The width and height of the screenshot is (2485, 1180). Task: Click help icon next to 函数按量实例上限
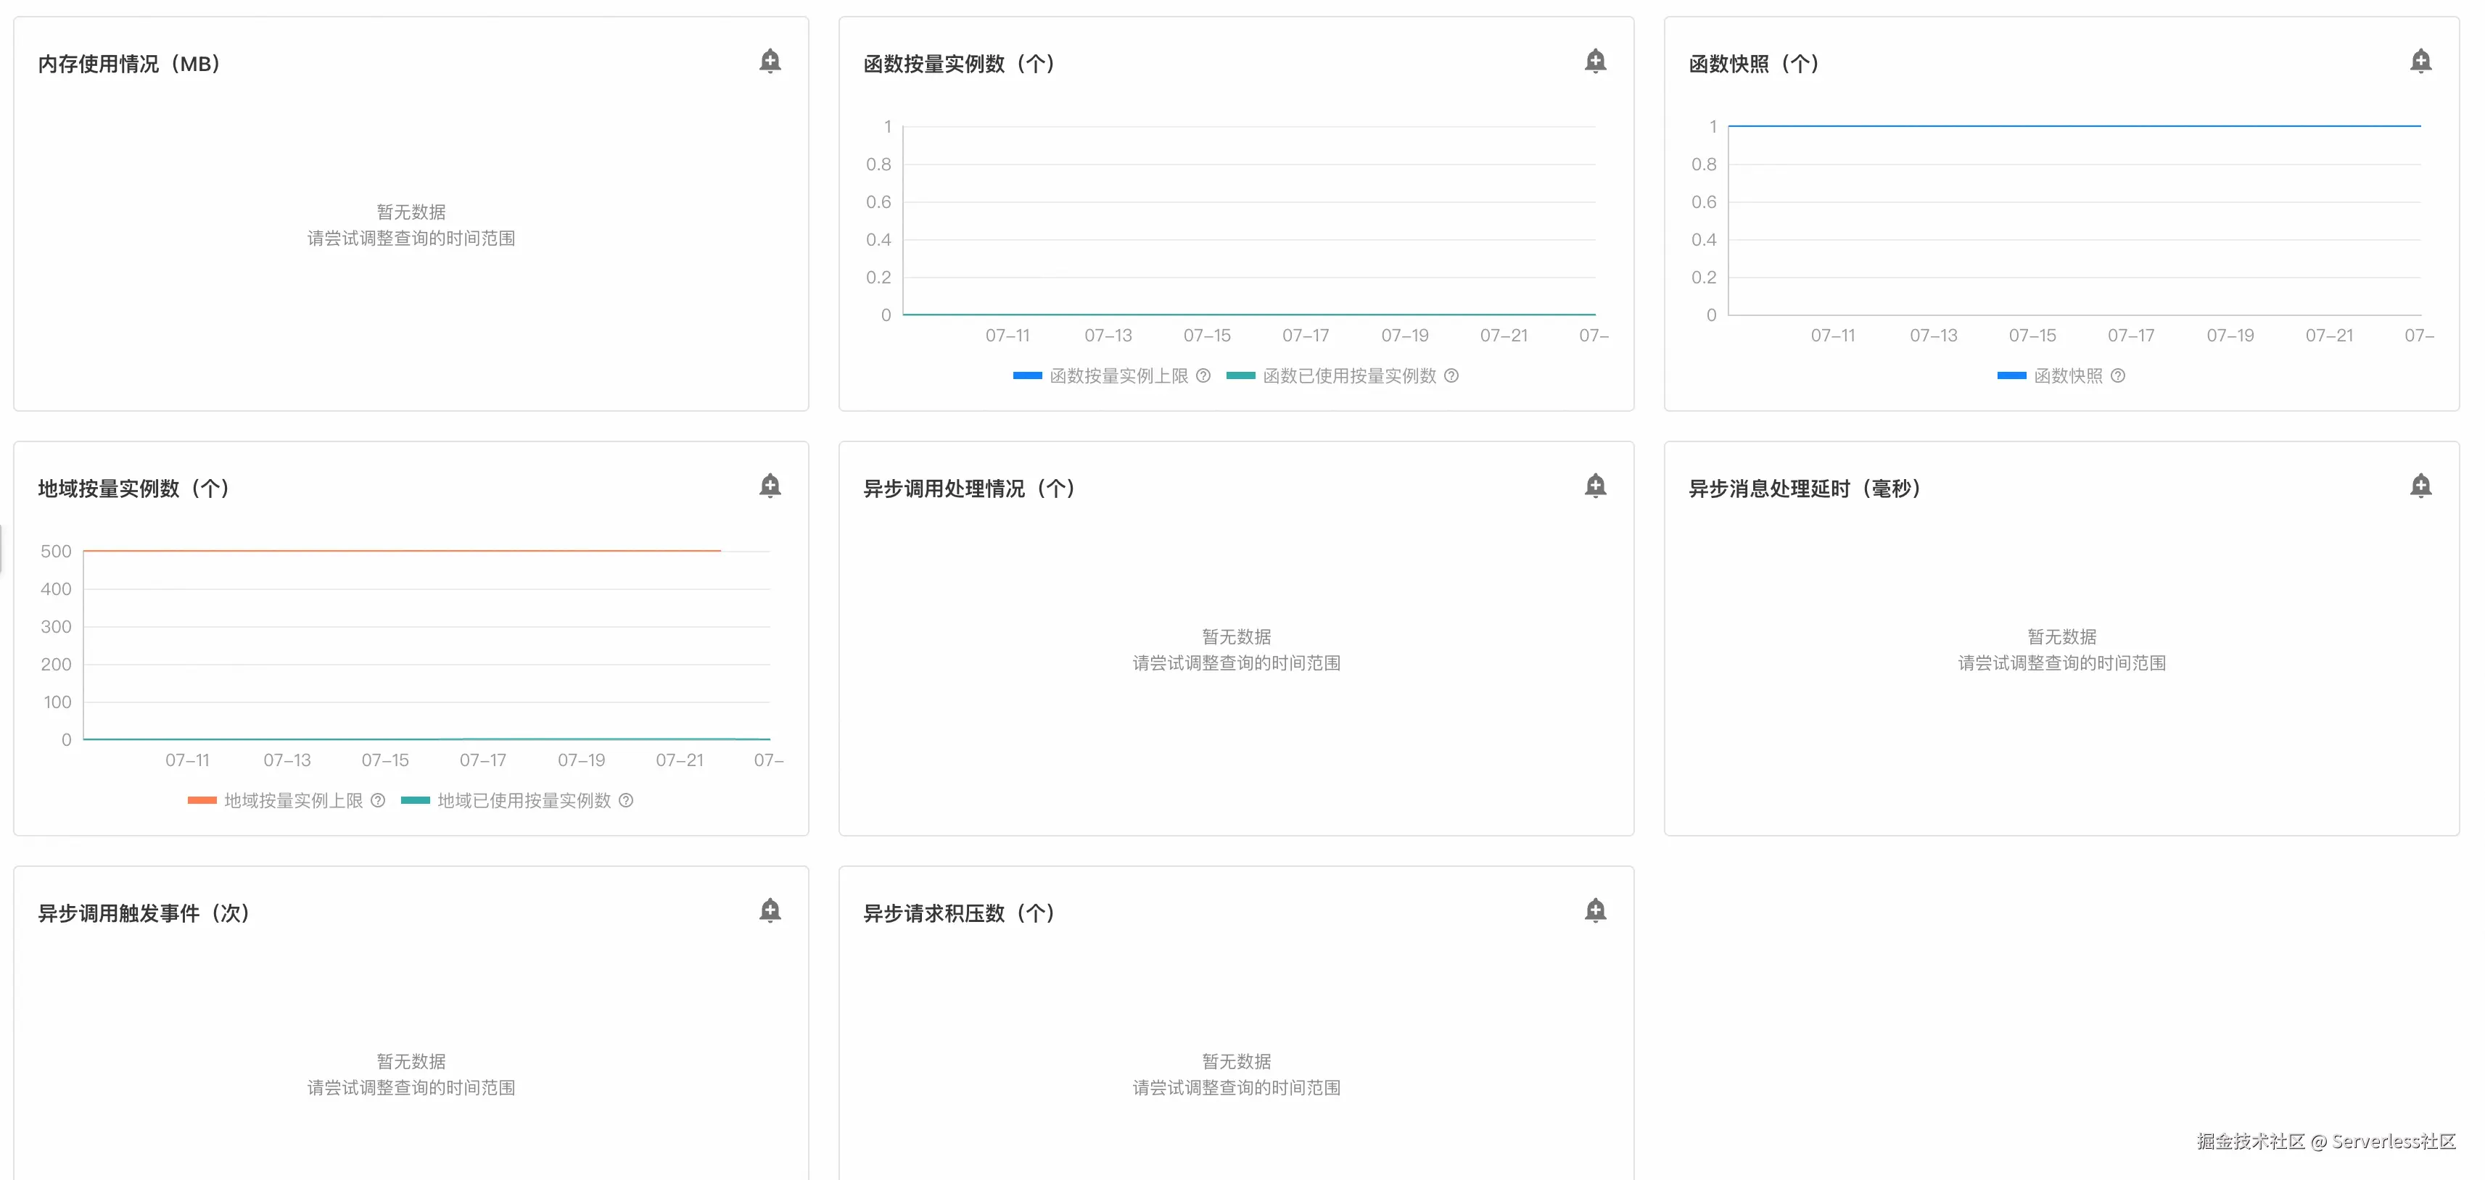[x=1203, y=376]
